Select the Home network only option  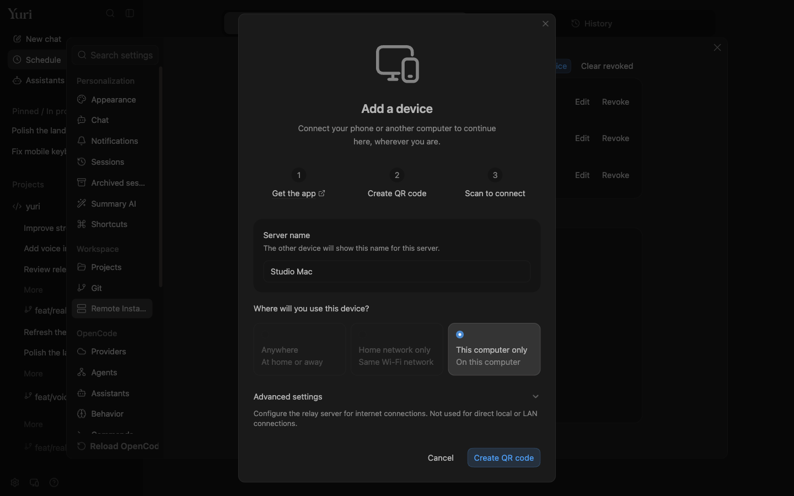click(x=397, y=349)
